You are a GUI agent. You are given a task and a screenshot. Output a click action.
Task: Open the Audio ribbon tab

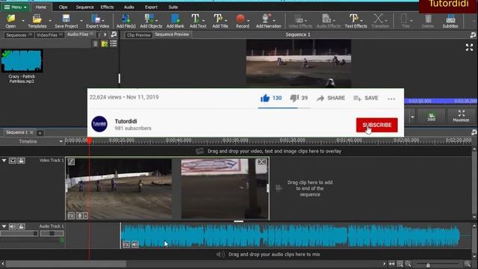click(129, 7)
